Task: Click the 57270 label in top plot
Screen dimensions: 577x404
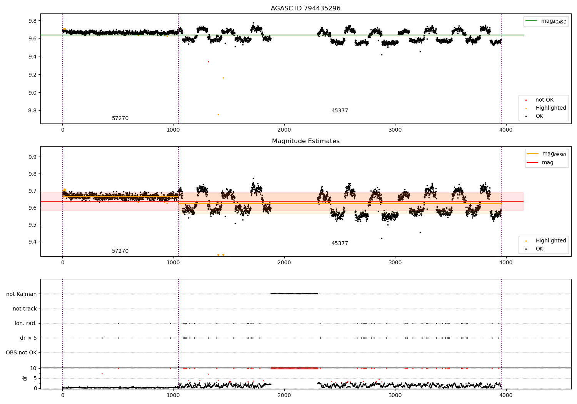Action: tap(120, 119)
